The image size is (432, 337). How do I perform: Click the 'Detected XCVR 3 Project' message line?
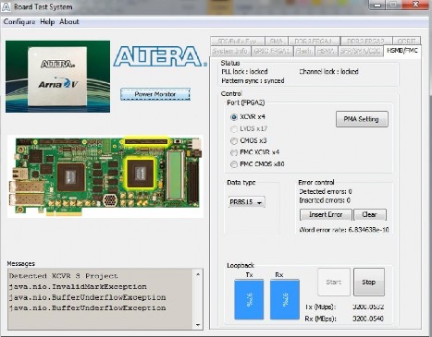[x=64, y=276]
